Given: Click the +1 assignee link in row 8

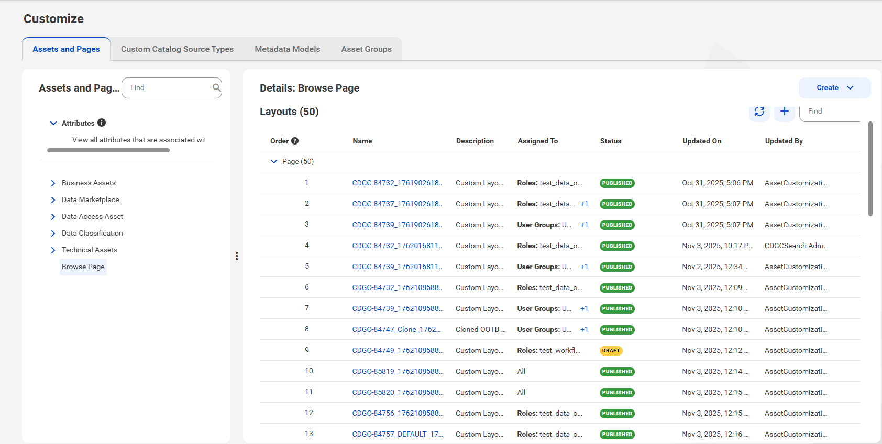Looking at the screenshot, I should click(584, 329).
